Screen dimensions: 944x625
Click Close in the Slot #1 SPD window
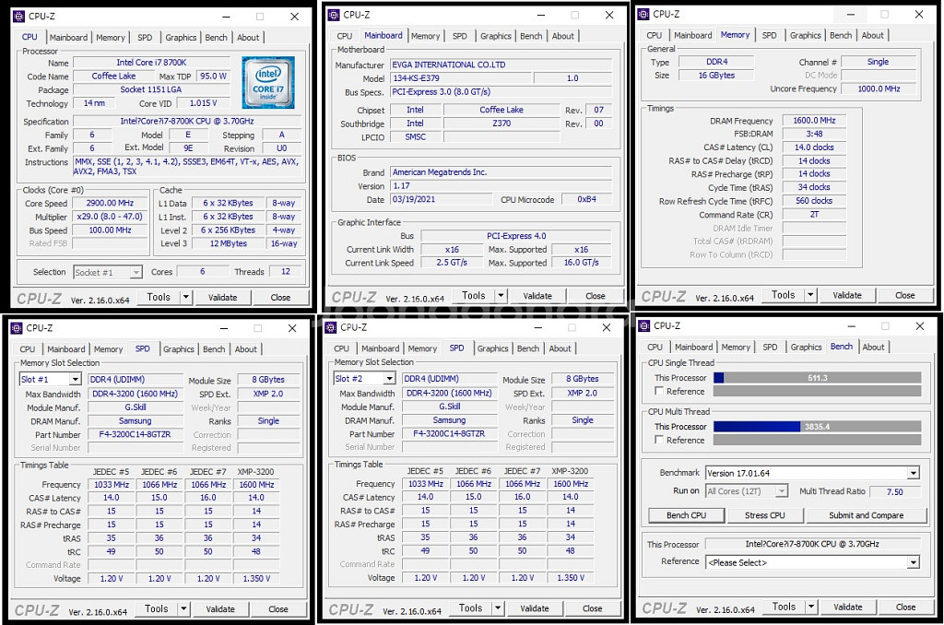(x=277, y=609)
